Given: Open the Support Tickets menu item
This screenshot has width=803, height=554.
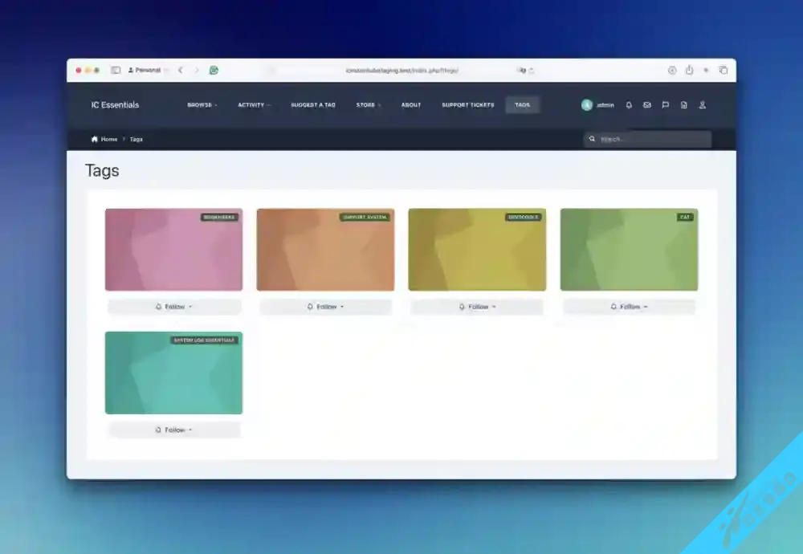Looking at the screenshot, I should pos(467,105).
